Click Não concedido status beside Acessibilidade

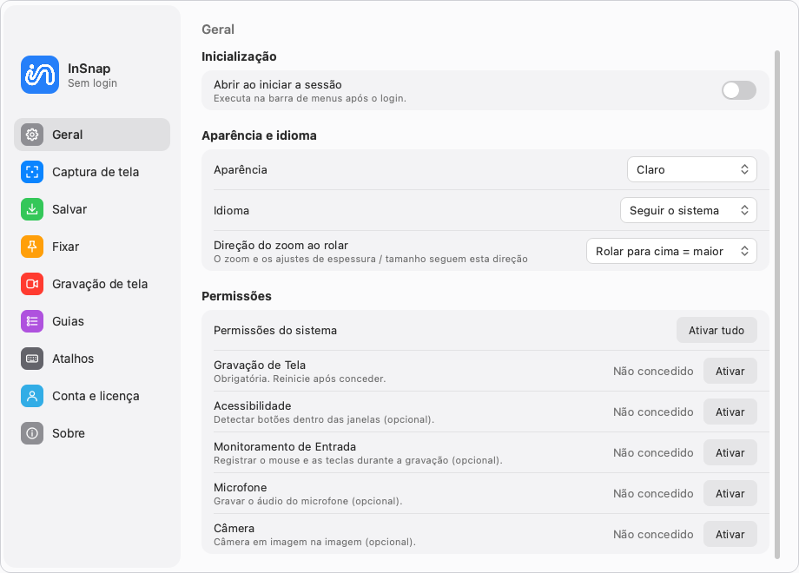653,412
